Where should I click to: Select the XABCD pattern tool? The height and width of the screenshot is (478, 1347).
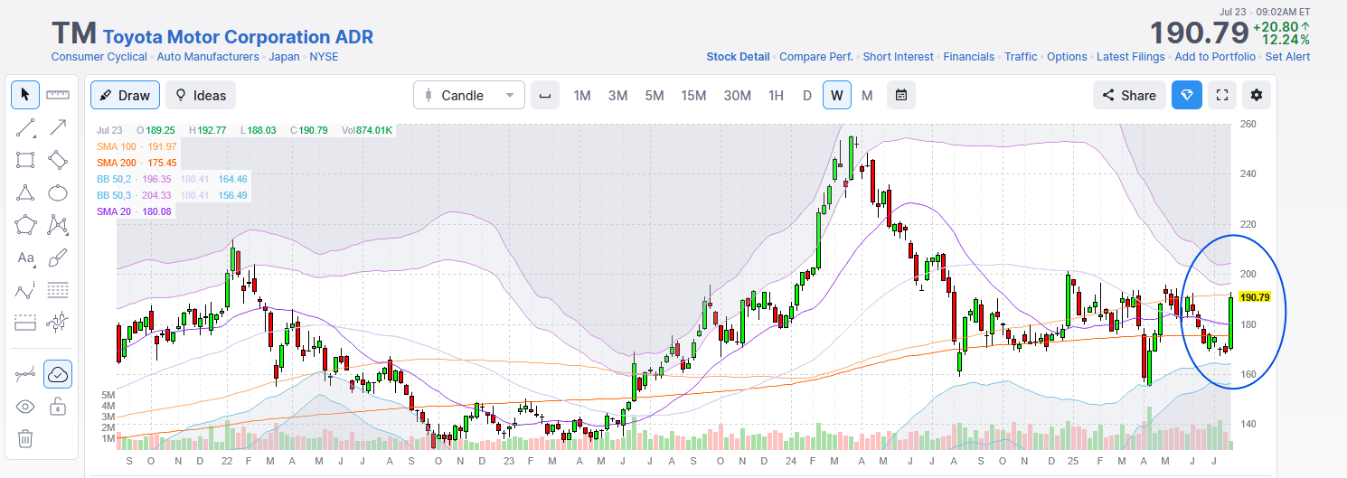pos(59,225)
